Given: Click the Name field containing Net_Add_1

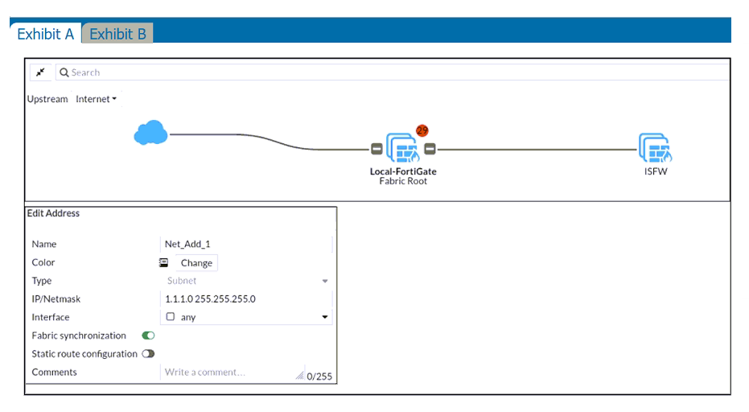Looking at the screenshot, I should pyautogui.click(x=246, y=245).
